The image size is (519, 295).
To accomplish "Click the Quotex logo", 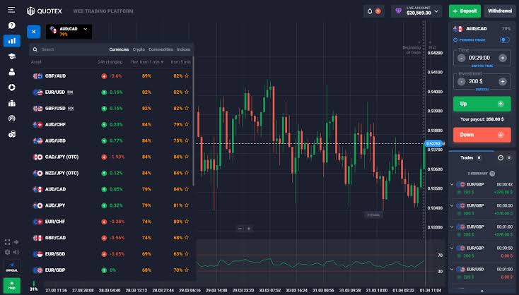I will click(45, 11).
